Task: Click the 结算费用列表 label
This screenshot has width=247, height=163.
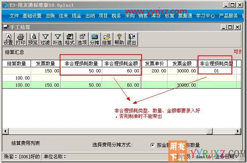Action: pos(26,143)
